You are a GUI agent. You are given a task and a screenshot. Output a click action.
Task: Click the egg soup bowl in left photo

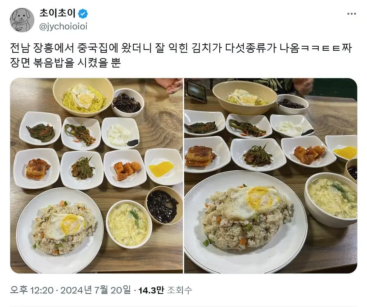tap(129, 224)
